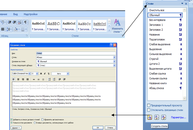Select center alignment in the style dialog
The width and height of the screenshot is (193, 130).
coord(18,79)
